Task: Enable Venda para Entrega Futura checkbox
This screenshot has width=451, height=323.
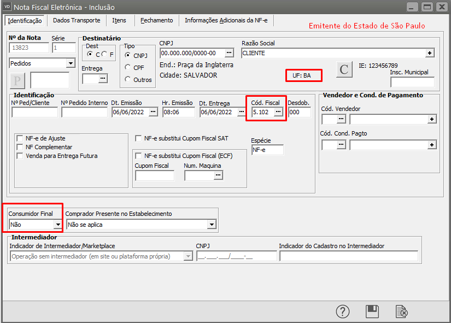Action: 21,156
